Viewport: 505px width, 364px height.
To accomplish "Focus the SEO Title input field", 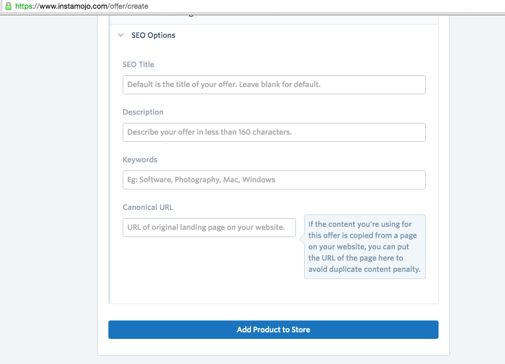I will coord(274,84).
